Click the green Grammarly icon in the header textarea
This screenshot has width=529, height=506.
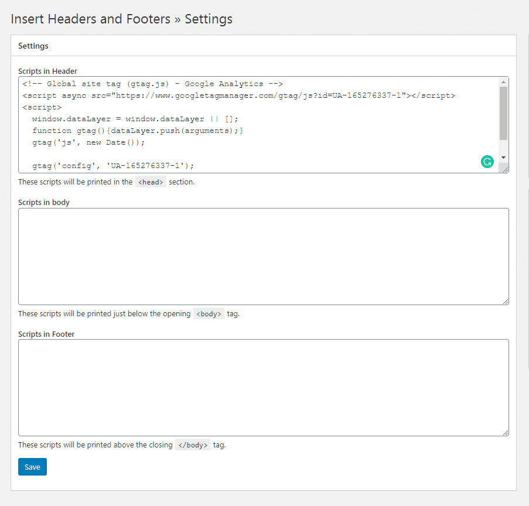487,162
